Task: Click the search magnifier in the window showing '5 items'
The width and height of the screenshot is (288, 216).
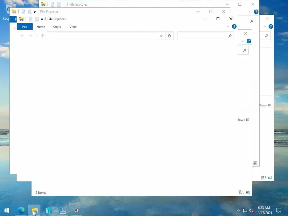Action: 244,51
